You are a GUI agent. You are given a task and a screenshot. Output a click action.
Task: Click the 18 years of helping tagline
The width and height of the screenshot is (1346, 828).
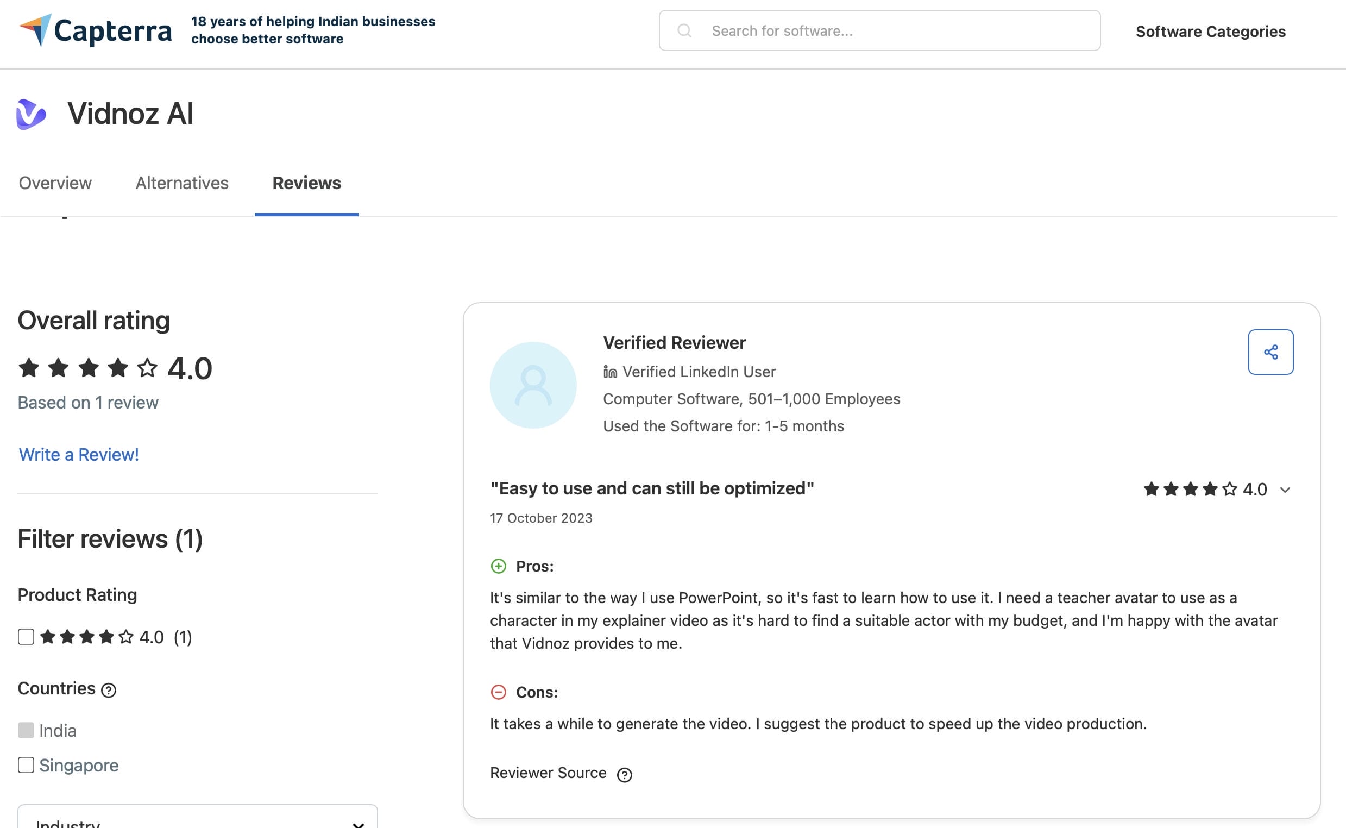(x=313, y=30)
